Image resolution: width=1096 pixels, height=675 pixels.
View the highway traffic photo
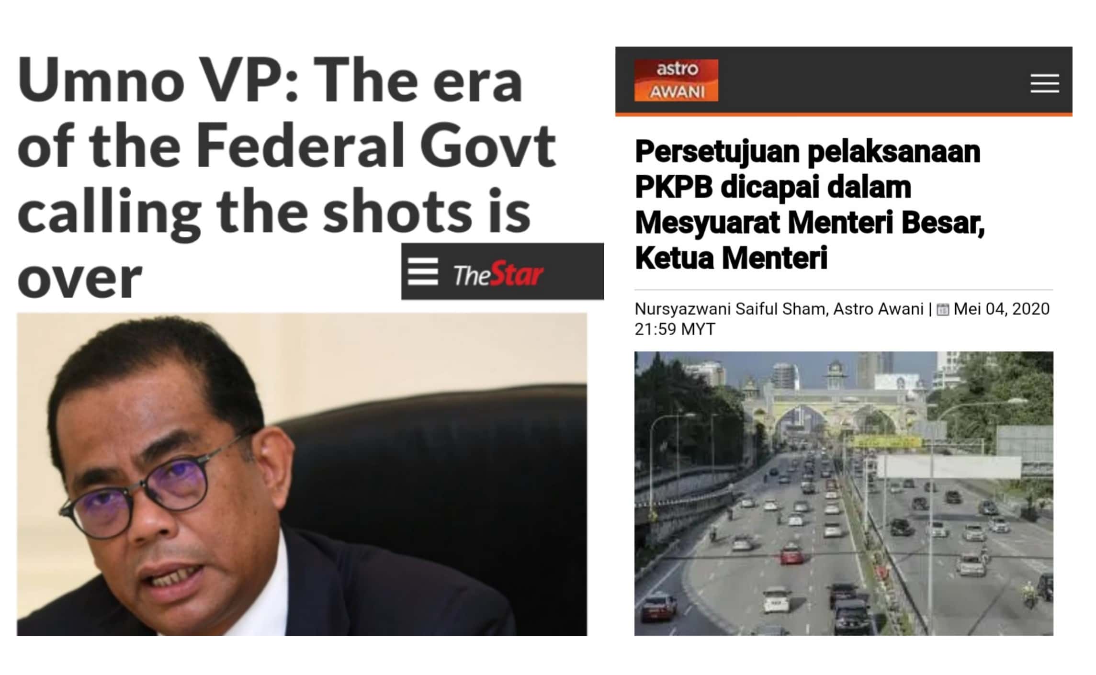point(844,493)
